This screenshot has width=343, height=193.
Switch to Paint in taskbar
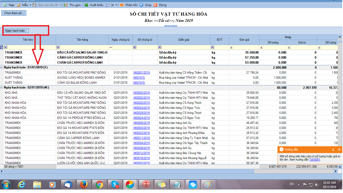208,184
